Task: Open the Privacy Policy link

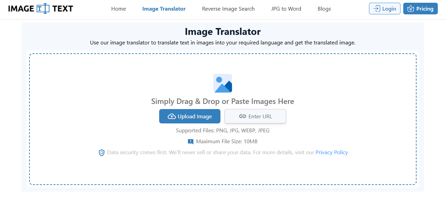Action: tap(332, 152)
